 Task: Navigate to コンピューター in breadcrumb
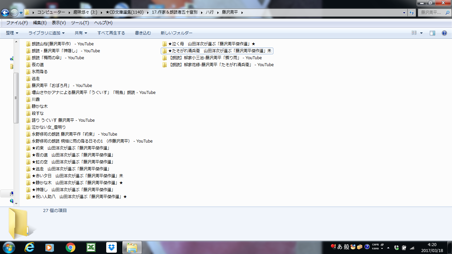51,13
